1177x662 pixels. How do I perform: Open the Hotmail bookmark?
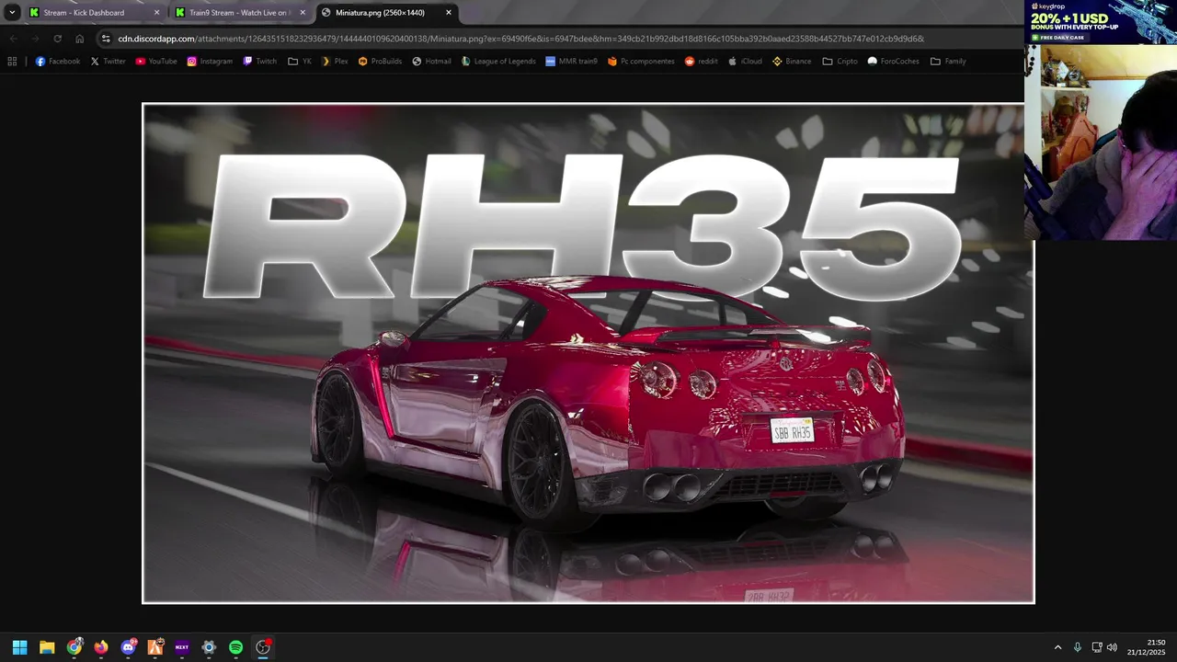tap(431, 62)
